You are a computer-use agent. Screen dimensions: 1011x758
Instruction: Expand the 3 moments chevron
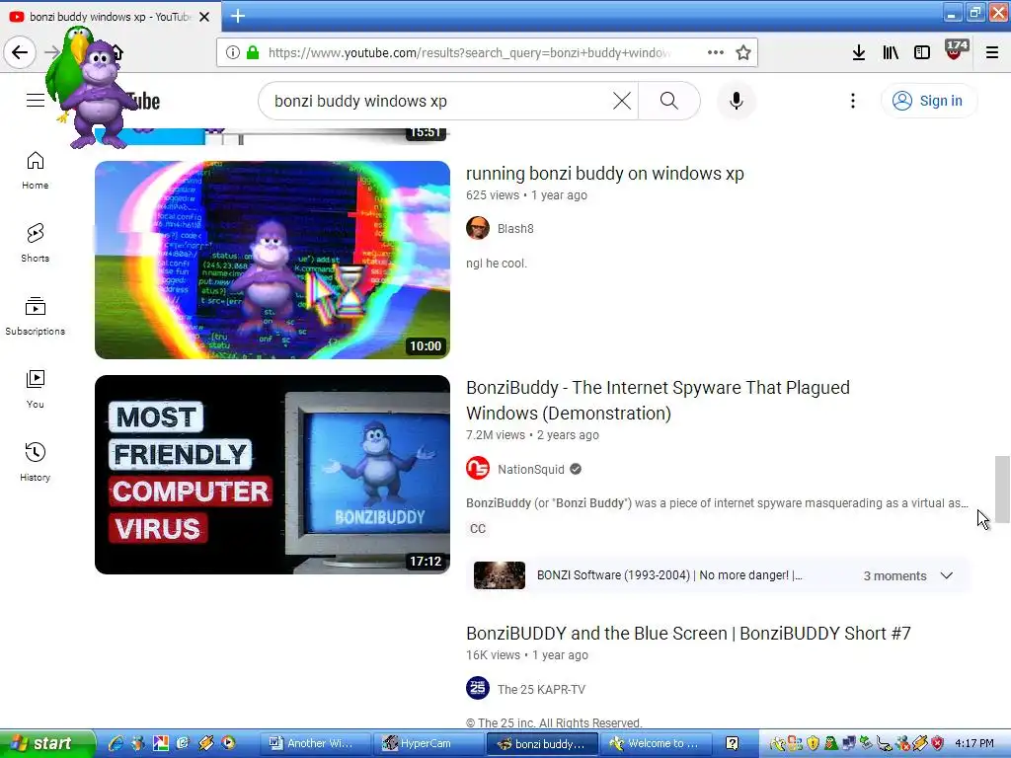[946, 575]
